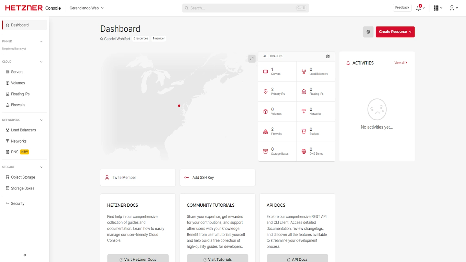Open the apps grid menu

[436, 8]
